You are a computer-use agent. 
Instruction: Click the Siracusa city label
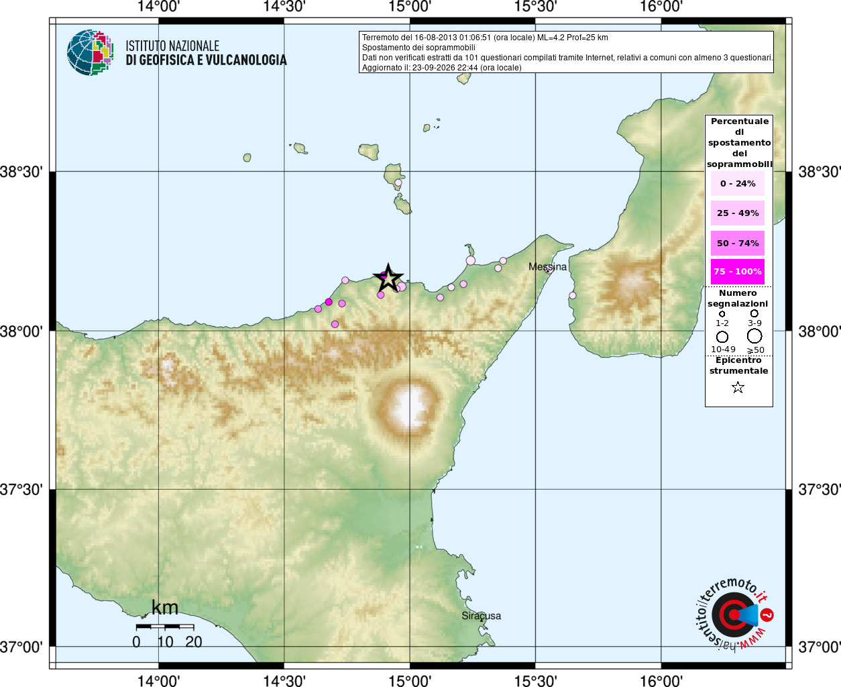tap(481, 616)
